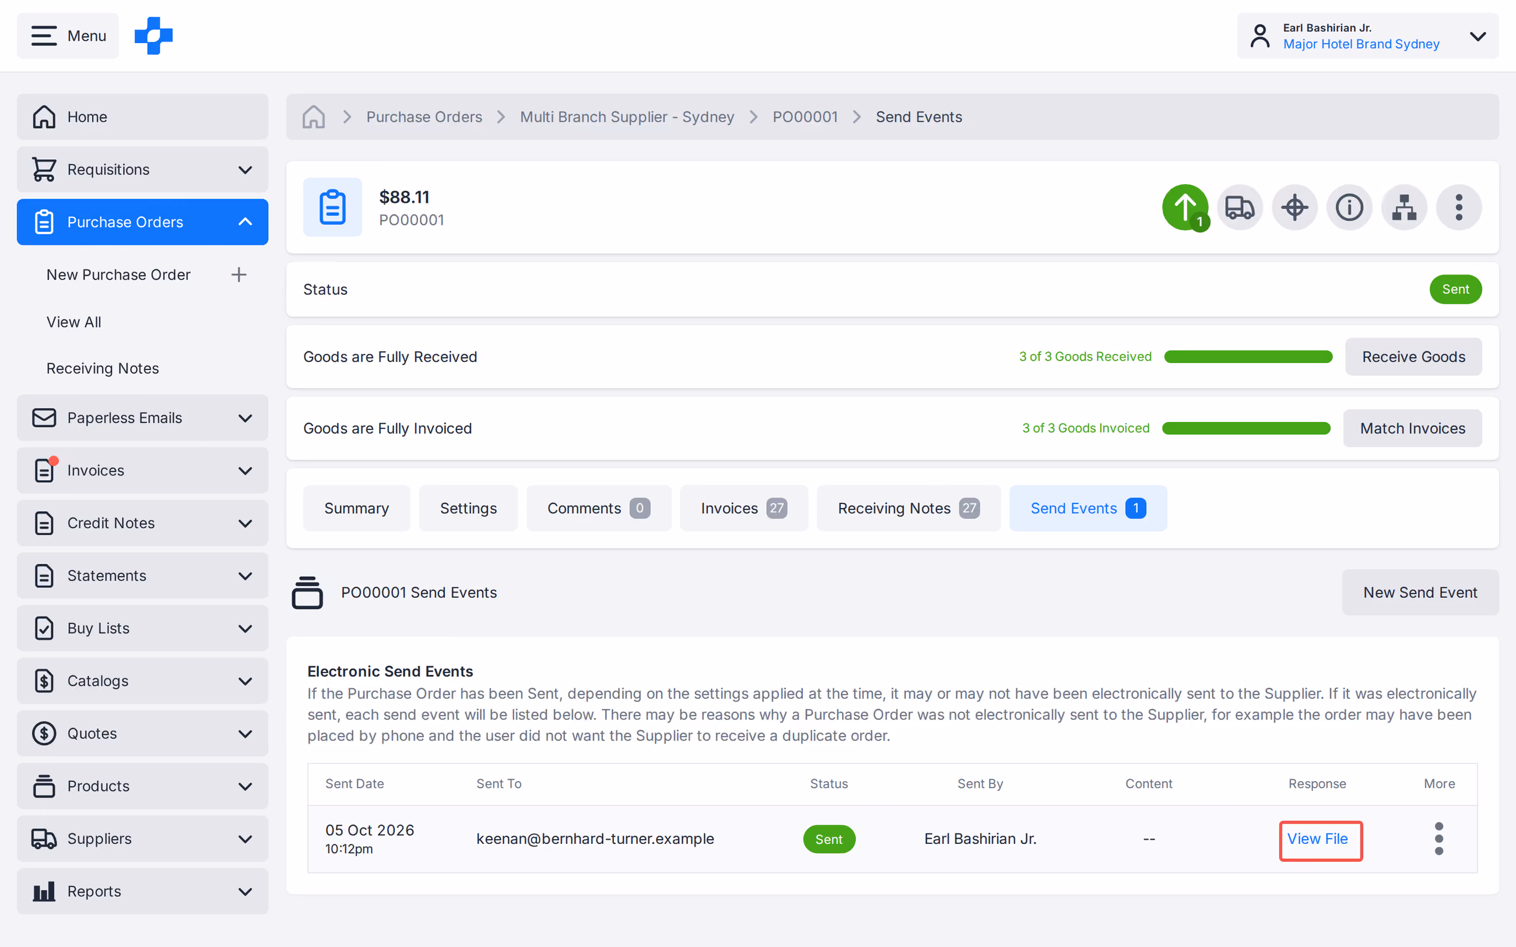Click the Receive Goods button
This screenshot has width=1516, height=947.
point(1413,357)
